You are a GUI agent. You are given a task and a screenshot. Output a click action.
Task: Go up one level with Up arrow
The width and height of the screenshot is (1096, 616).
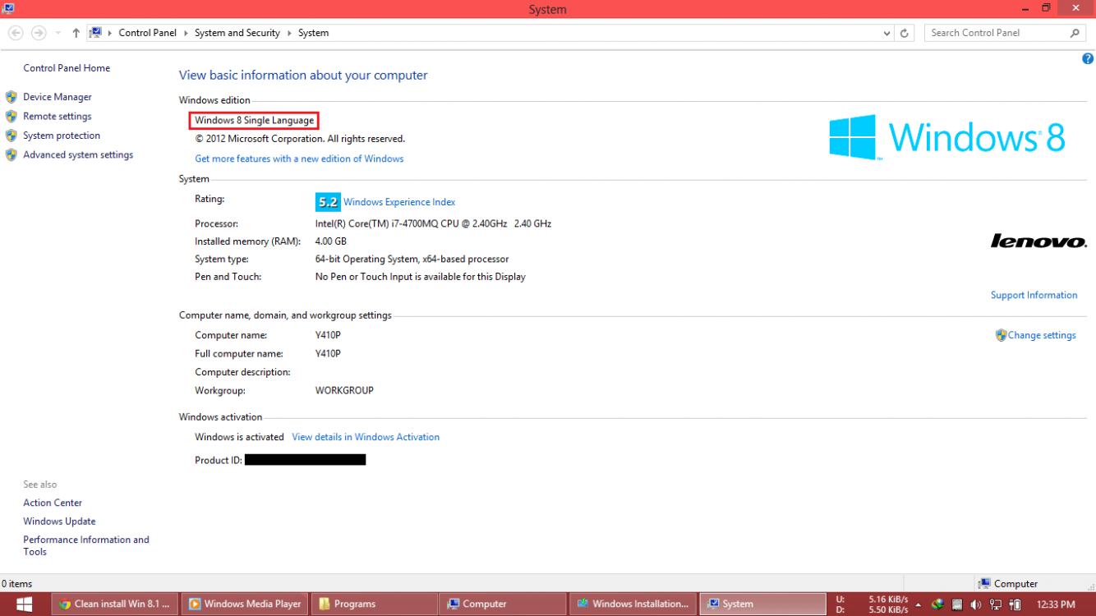coord(76,33)
